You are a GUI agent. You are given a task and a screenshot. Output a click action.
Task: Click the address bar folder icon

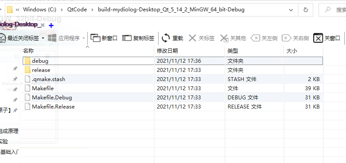tap(10, 10)
